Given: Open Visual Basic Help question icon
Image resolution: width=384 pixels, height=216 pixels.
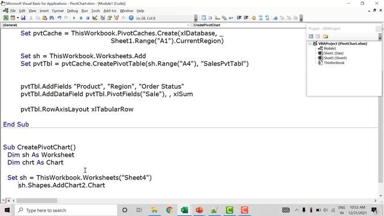Looking at the screenshot, I should [131, 18].
